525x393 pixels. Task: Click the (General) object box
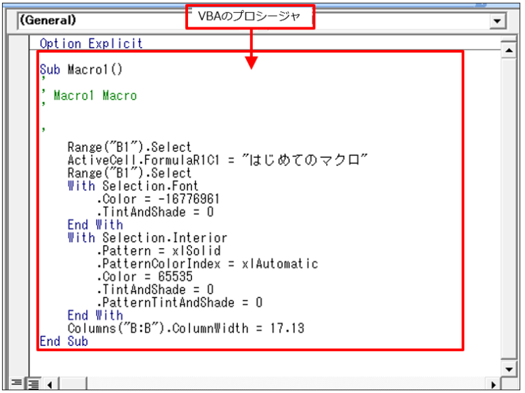96,21
